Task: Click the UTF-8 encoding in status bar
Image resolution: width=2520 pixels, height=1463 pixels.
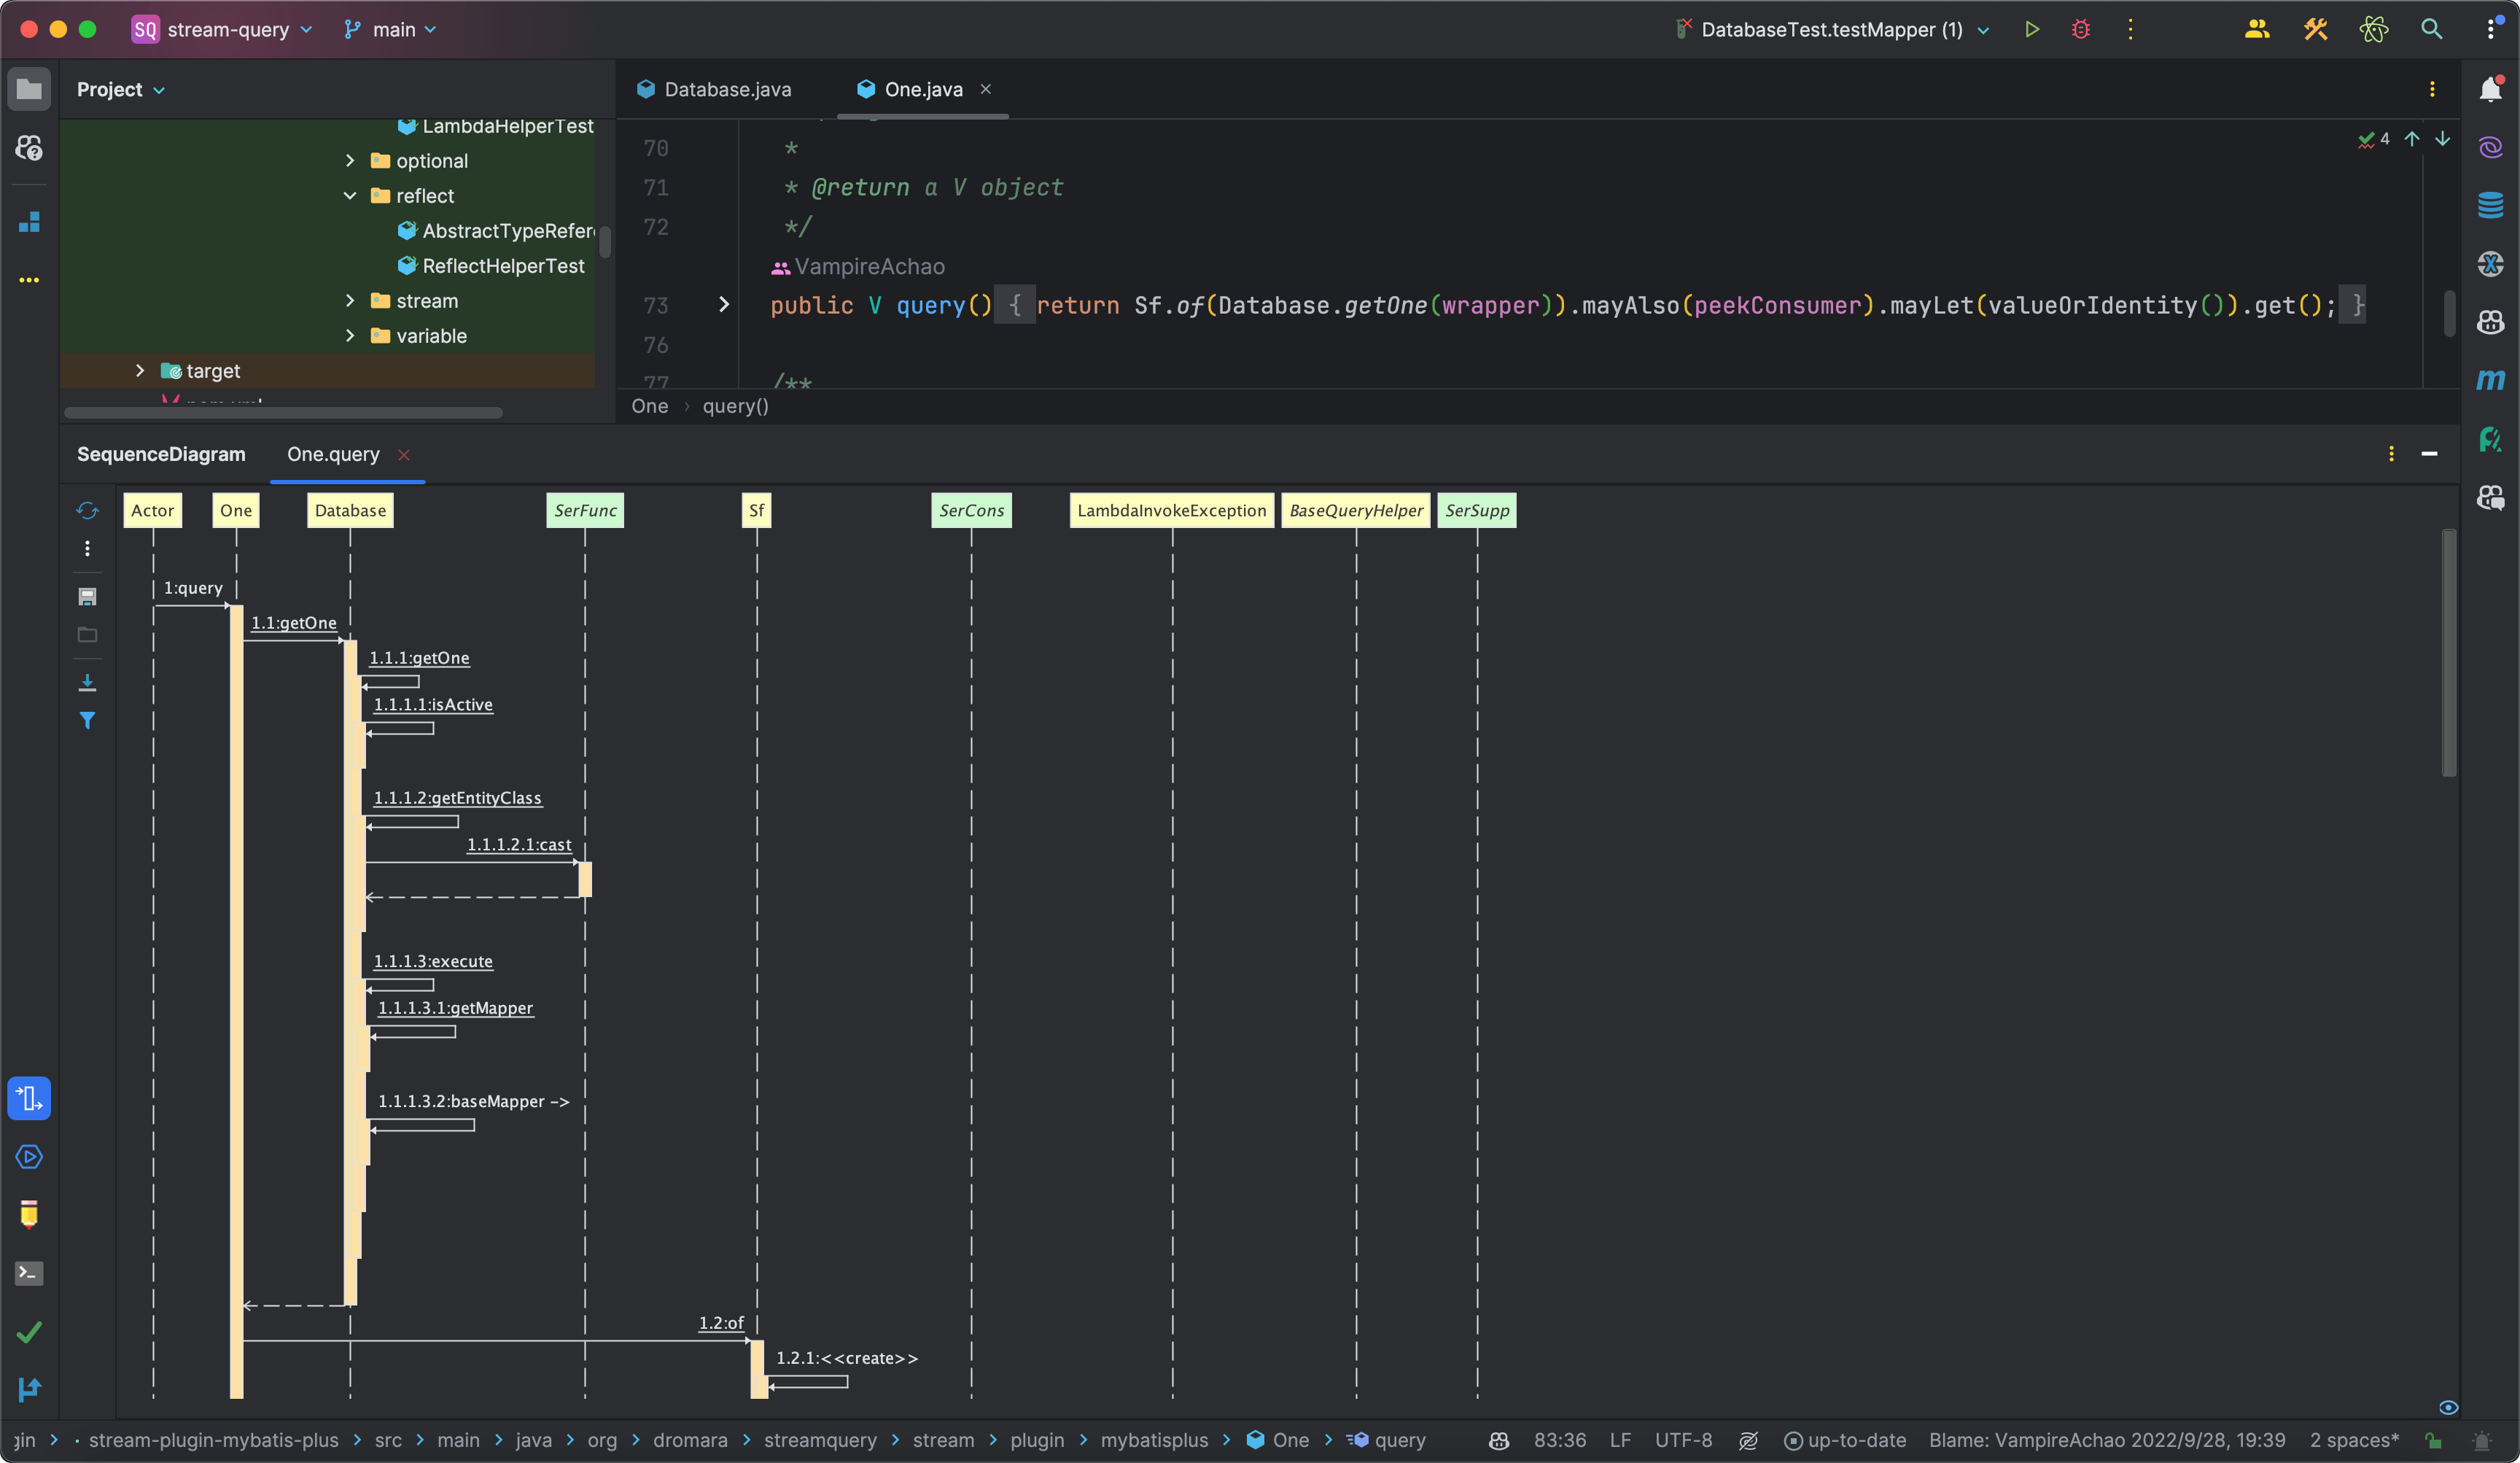Action: tap(1683, 1441)
